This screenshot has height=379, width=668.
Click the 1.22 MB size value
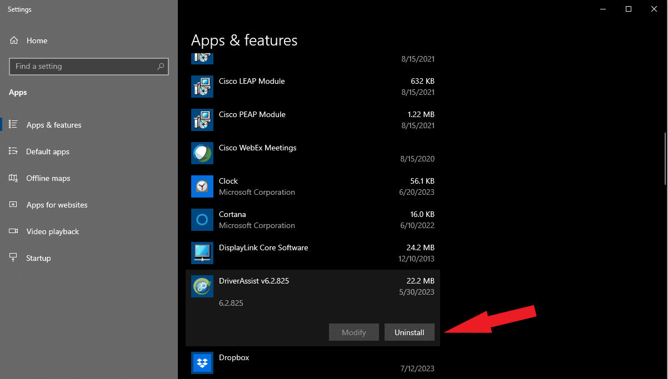421,114
